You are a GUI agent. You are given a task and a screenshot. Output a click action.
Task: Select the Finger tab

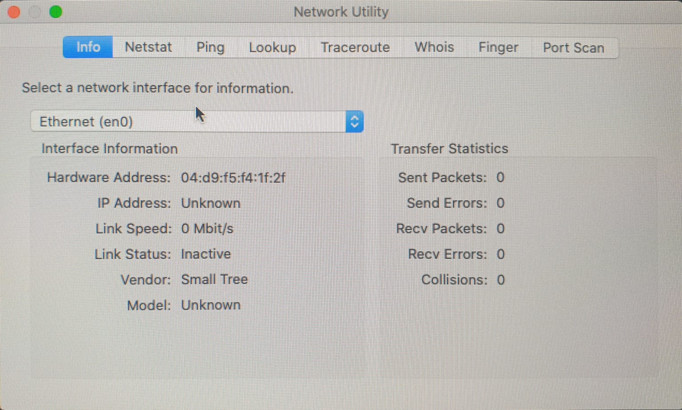[x=498, y=47]
